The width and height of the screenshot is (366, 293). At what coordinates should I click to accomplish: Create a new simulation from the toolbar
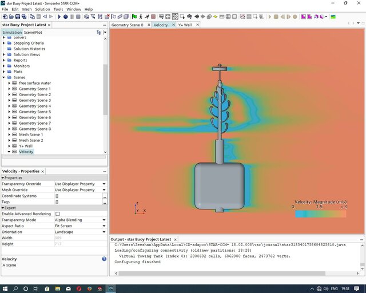[x=5, y=17]
